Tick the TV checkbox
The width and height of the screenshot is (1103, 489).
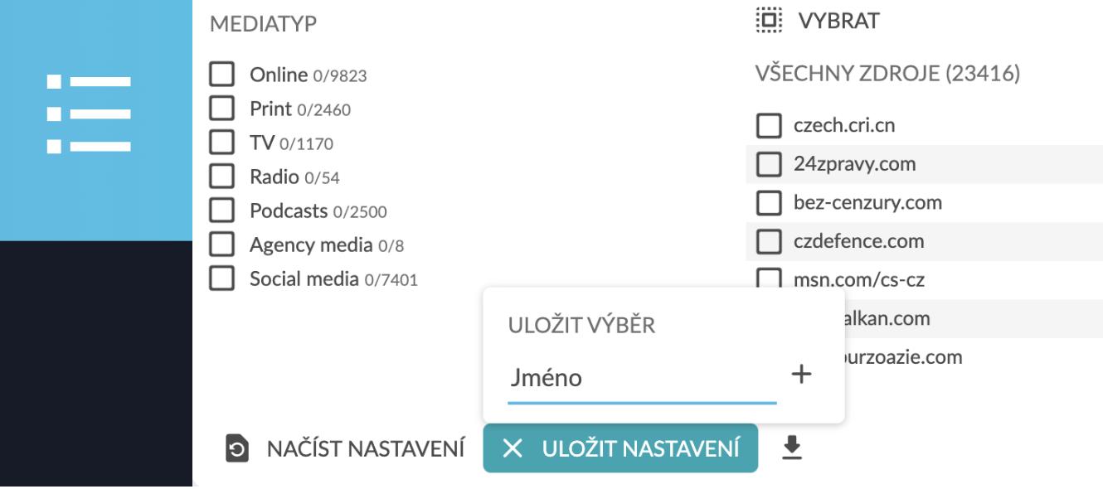221,143
